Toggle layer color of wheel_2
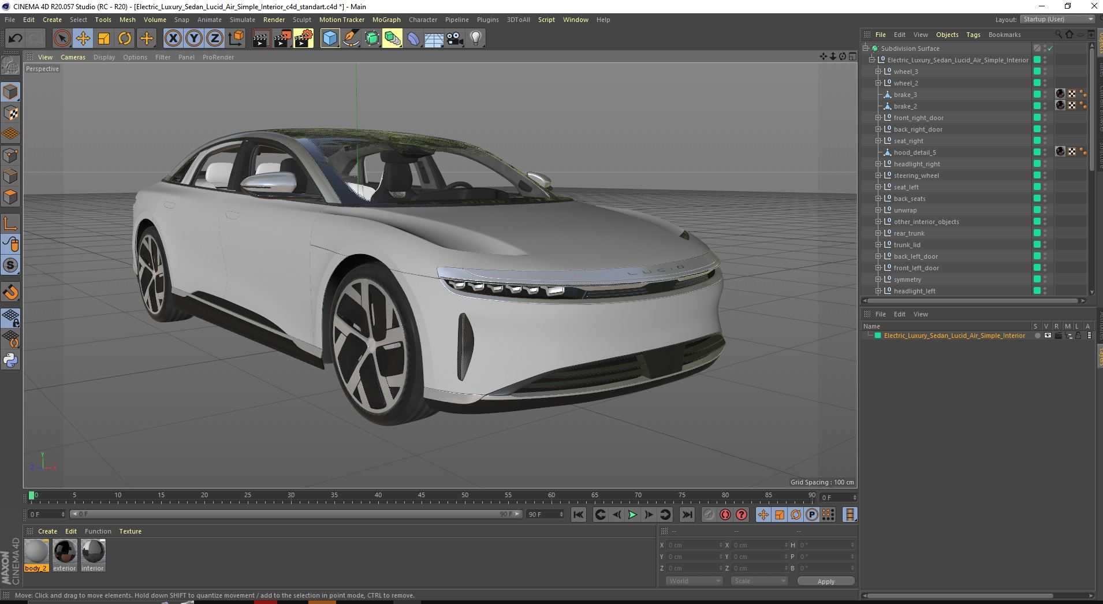Image resolution: width=1103 pixels, height=604 pixels. tap(1037, 83)
